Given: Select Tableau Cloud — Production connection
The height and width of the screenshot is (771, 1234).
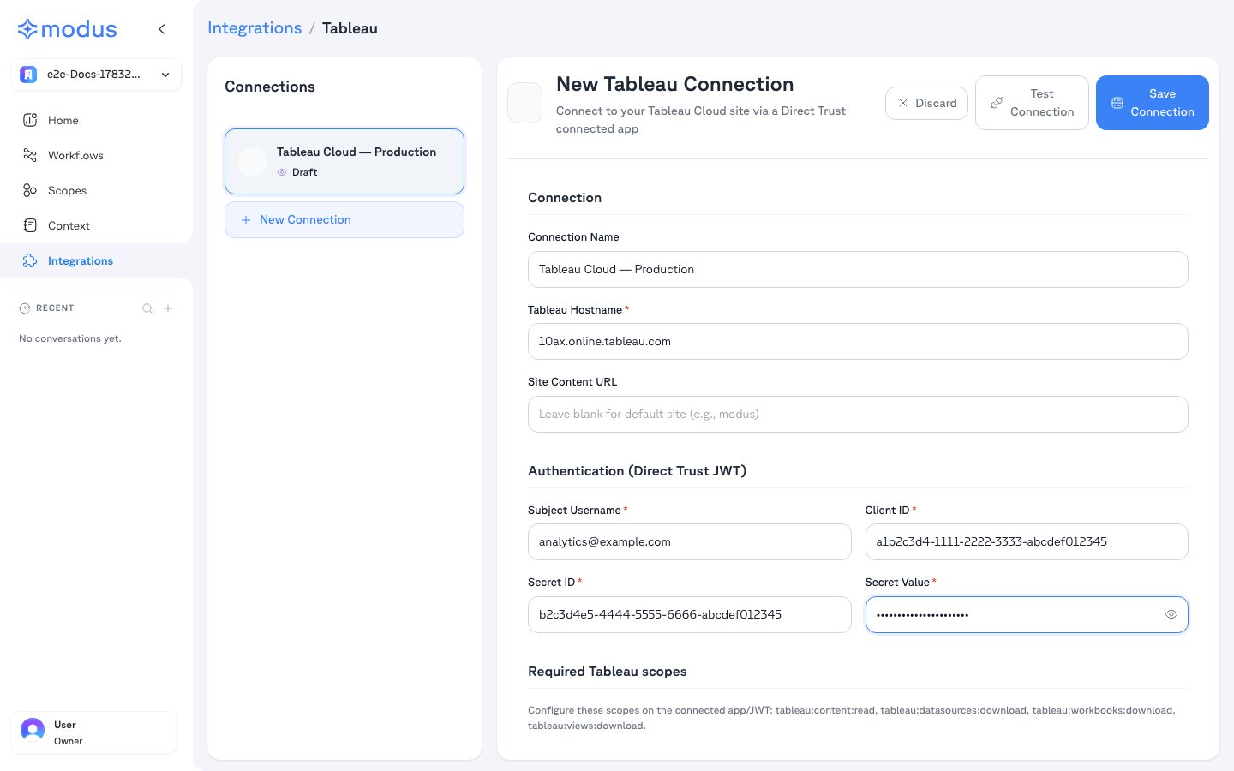Looking at the screenshot, I should (344, 161).
